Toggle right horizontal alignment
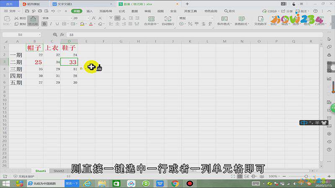 coord(124,24)
